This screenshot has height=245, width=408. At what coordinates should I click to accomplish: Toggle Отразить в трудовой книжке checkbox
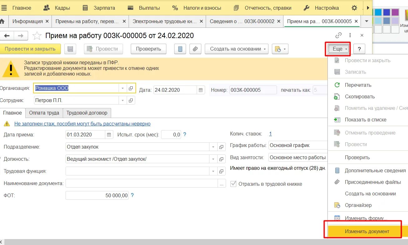coord(233,184)
